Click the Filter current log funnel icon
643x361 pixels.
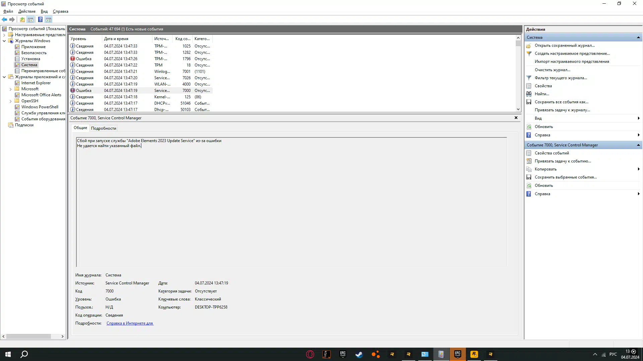point(529,78)
